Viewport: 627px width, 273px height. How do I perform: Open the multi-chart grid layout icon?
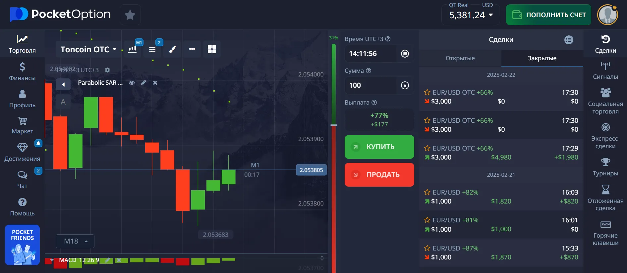[212, 49]
